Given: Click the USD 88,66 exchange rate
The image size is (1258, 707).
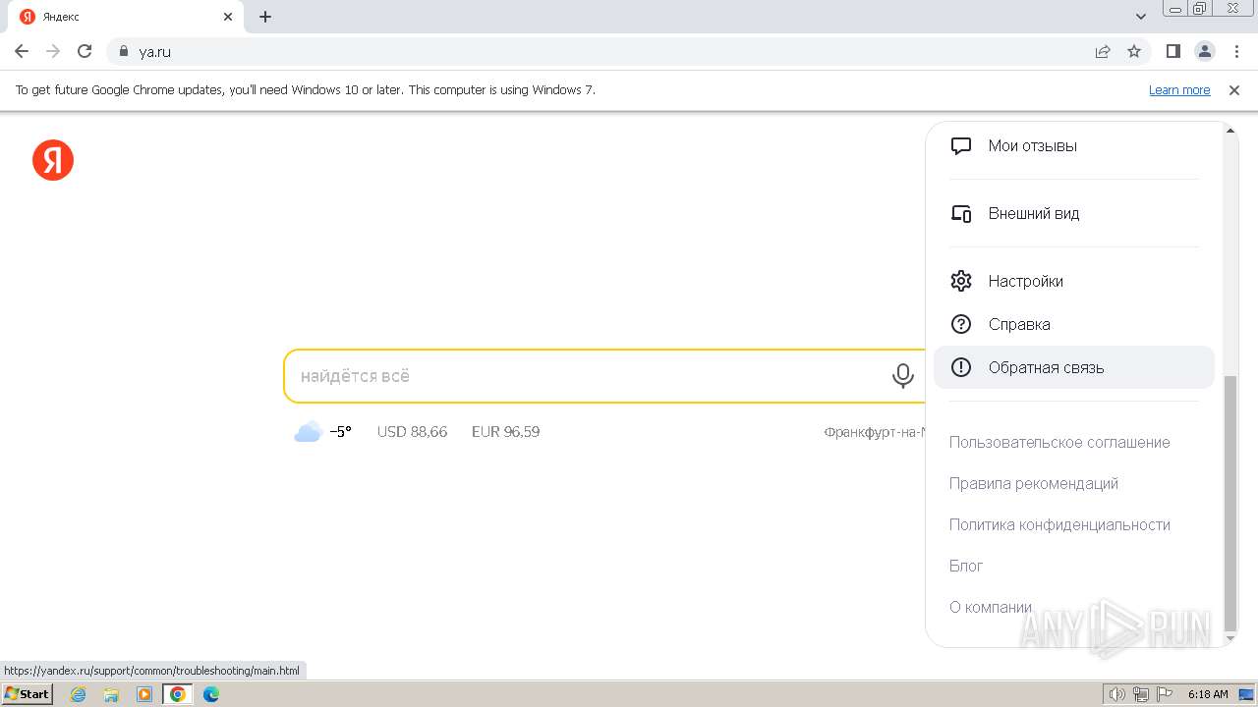Looking at the screenshot, I should (x=412, y=431).
